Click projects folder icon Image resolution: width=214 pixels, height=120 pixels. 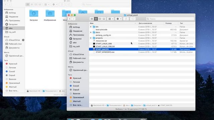point(94,38)
